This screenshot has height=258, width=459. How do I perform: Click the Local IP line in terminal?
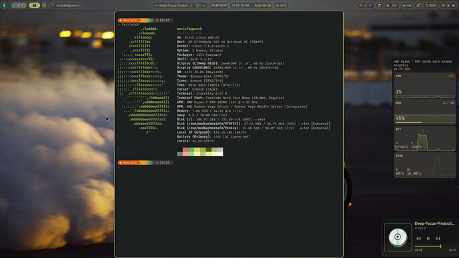212,132
